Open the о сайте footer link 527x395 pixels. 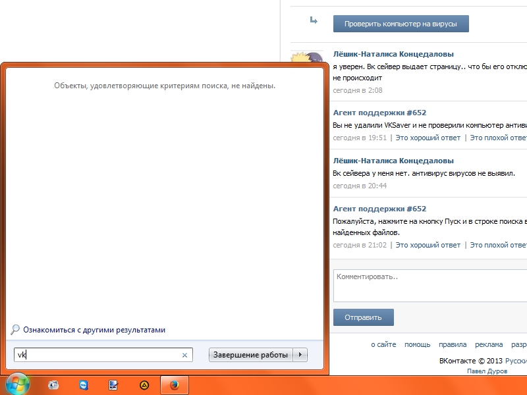(x=383, y=344)
